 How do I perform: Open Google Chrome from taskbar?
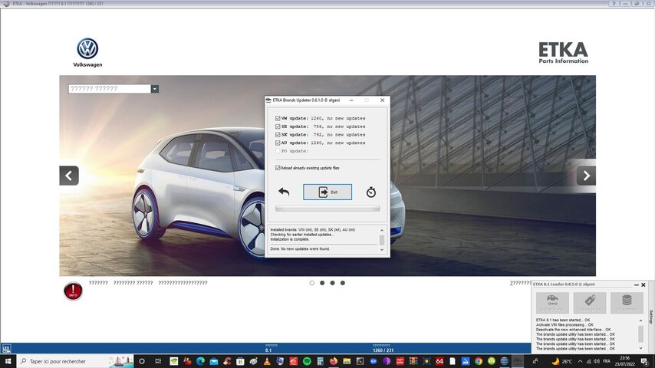(x=479, y=361)
